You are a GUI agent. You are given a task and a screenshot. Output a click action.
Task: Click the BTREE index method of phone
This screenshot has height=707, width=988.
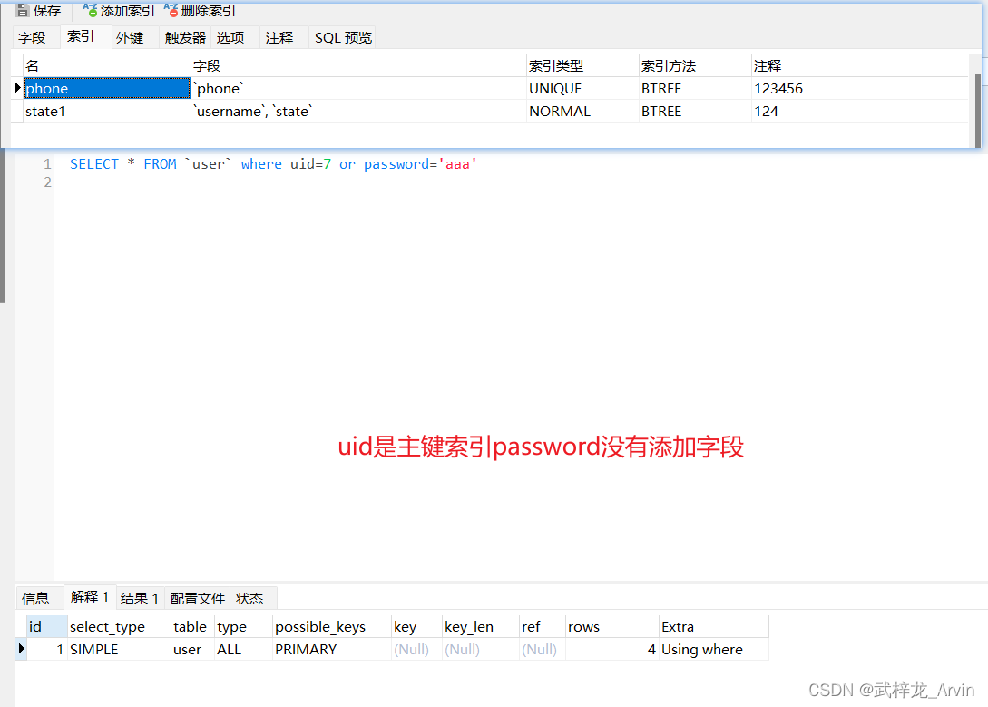click(661, 89)
